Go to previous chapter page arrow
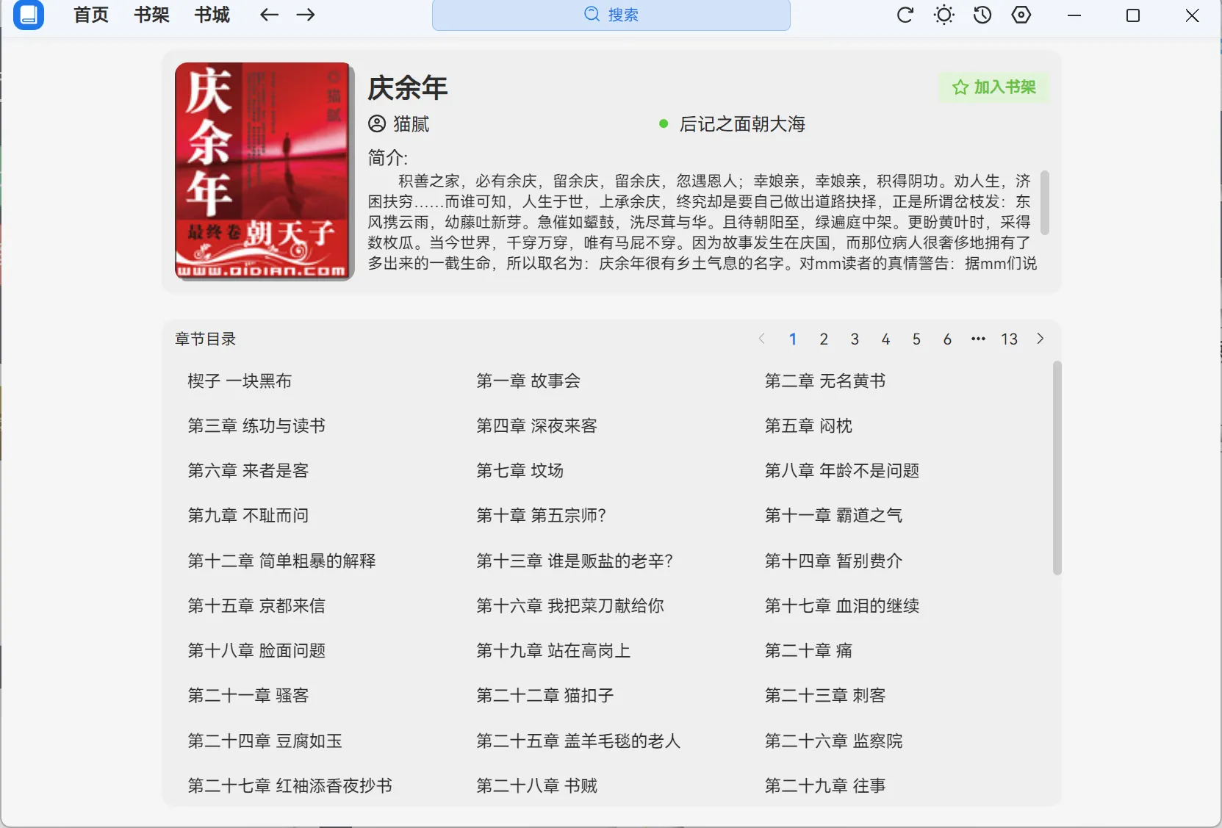This screenshot has height=828, width=1222. tap(762, 339)
